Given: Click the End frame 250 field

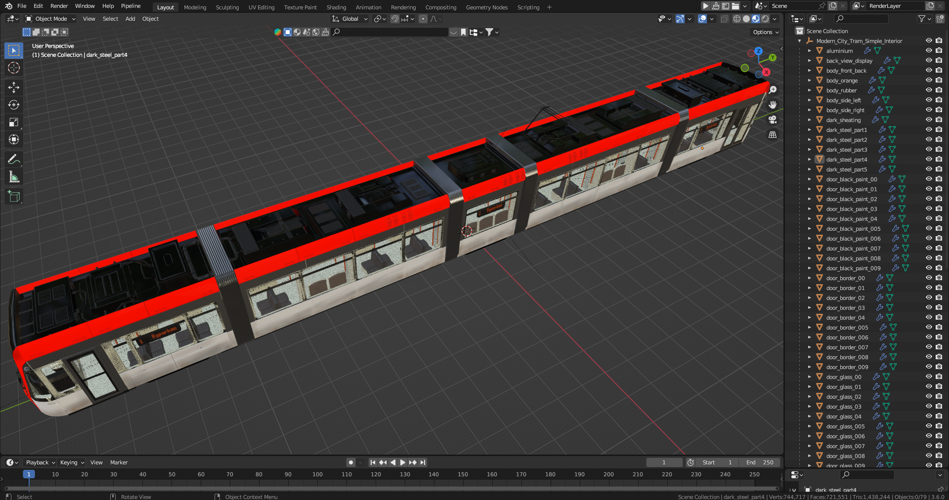Looking at the screenshot, I should [760, 462].
